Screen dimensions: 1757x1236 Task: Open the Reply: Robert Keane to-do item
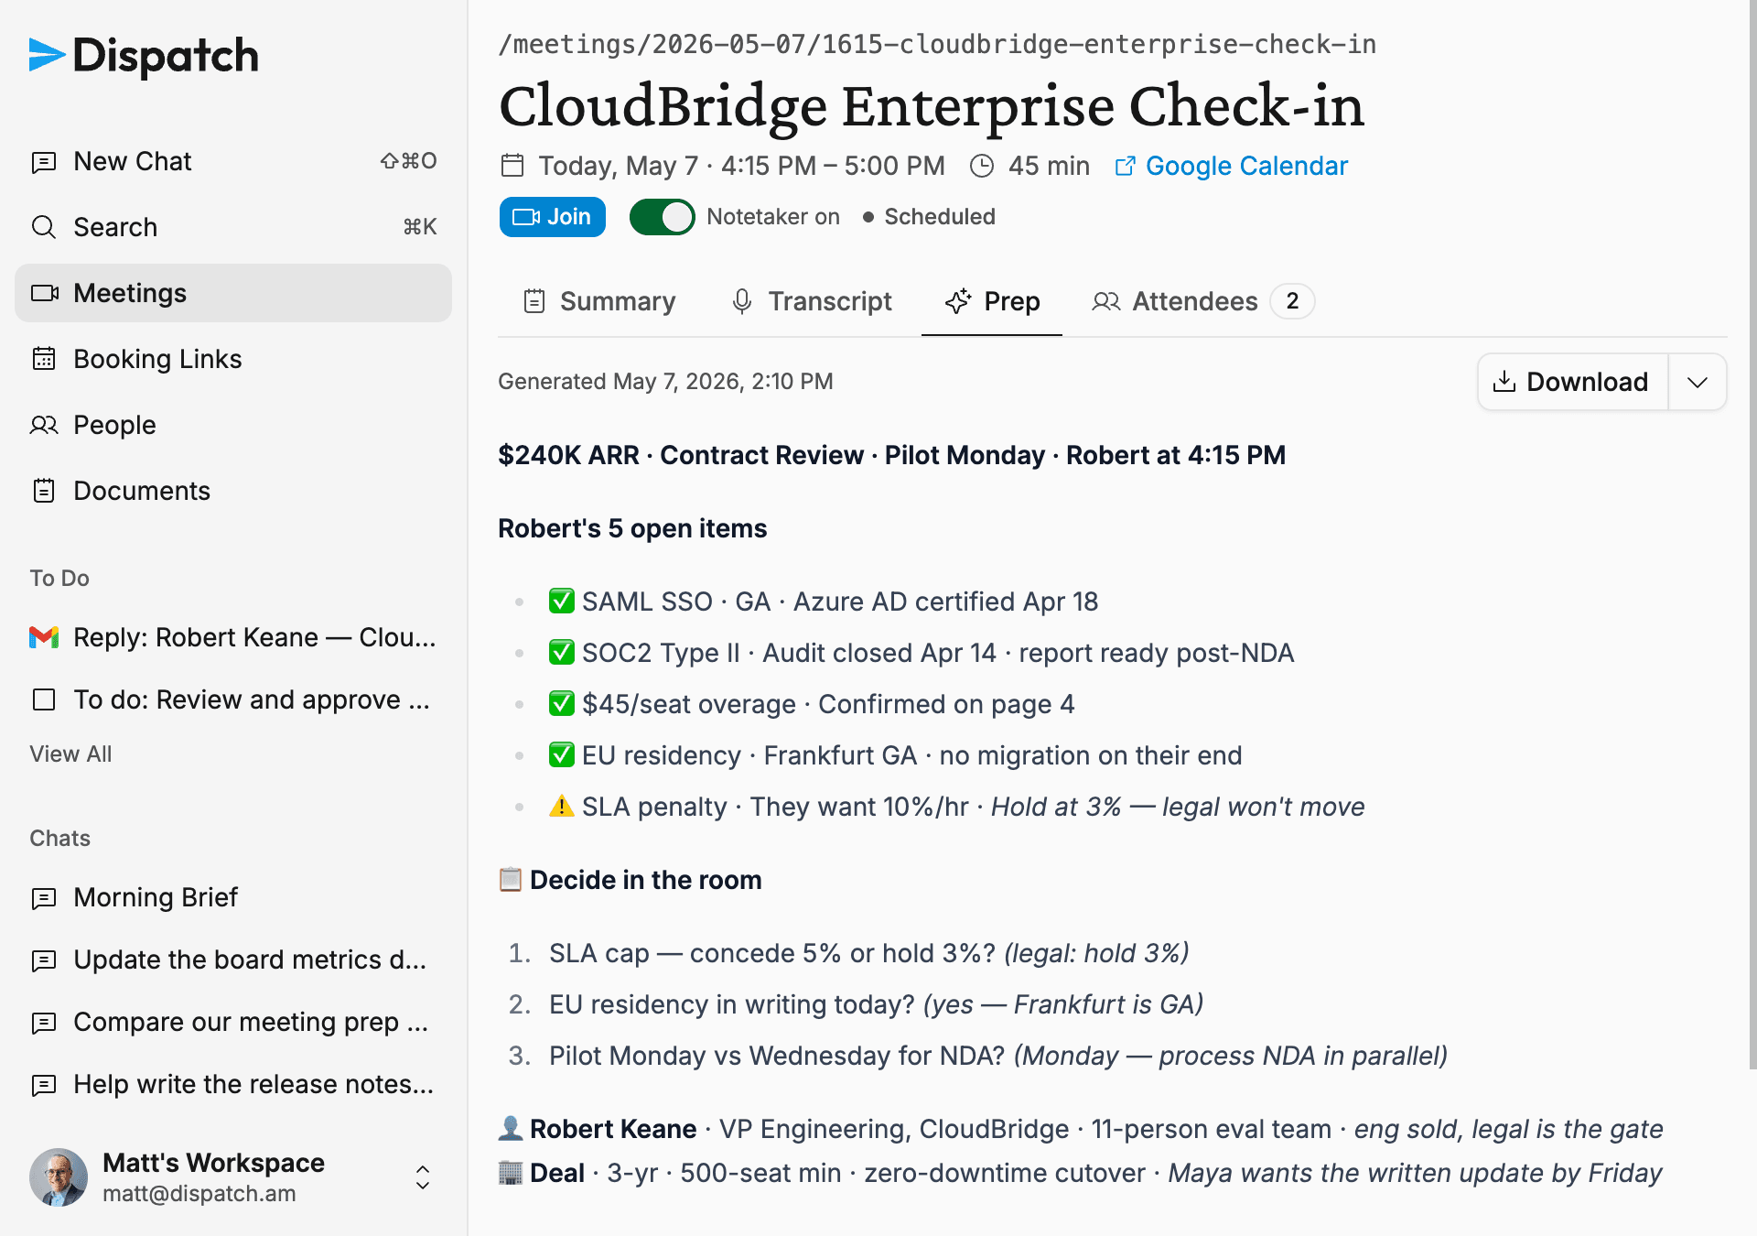tap(233, 637)
